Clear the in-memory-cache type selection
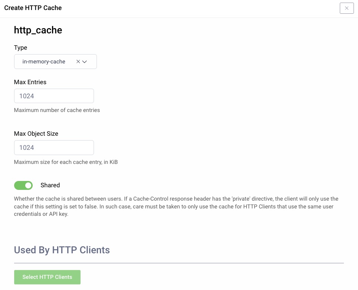The image size is (358, 290). point(78,62)
